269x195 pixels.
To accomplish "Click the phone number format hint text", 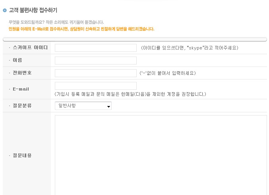I will coord(168,73).
